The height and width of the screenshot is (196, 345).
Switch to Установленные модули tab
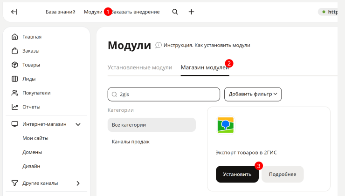click(x=140, y=68)
